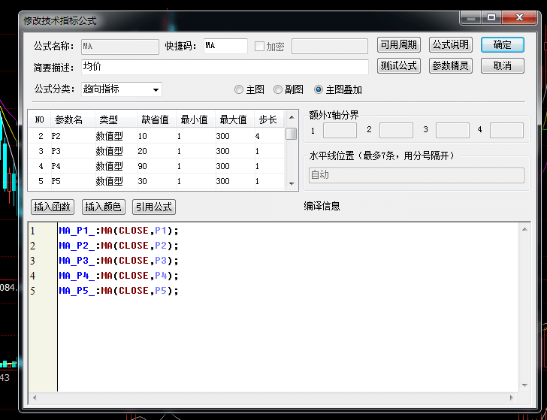Select the 副图 radio option
This screenshot has height=420, width=547.
(x=278, y=90)
